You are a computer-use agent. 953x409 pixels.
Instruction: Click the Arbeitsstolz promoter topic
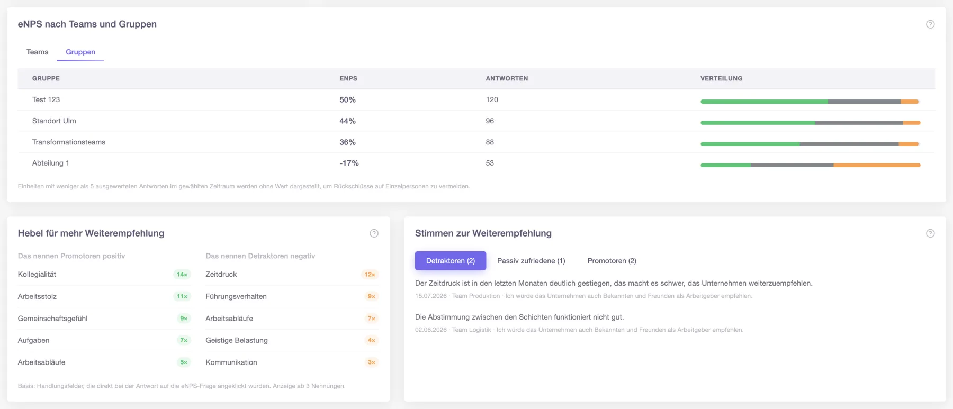point(37,296)
